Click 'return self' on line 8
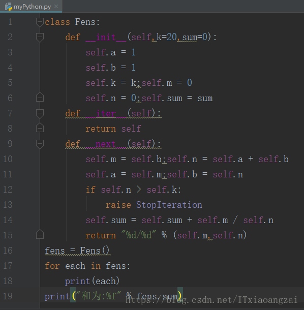304x310 pixels. point(113,129)
